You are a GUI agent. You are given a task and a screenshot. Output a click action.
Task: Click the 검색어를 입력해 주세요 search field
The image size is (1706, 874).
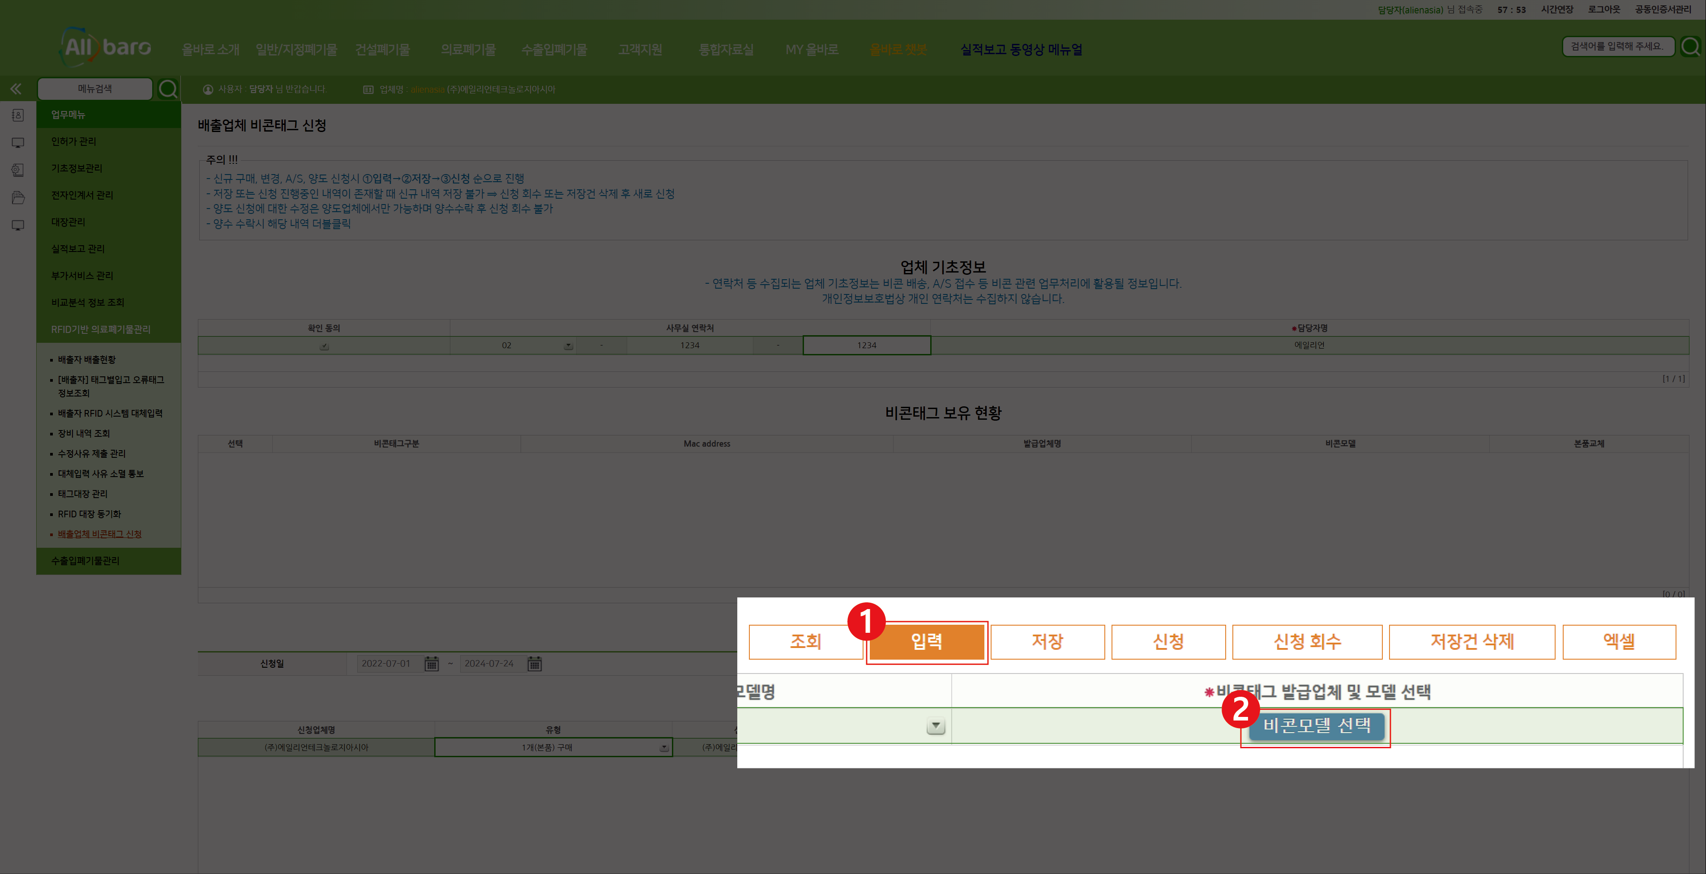click(x=1618, y=46)
